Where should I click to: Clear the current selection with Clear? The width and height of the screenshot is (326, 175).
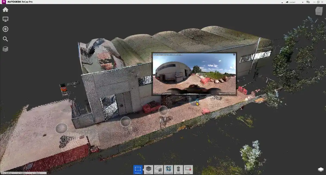(x=188, y=170)
